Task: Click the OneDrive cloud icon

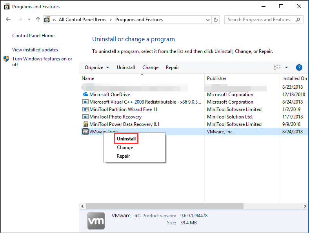Action: click(85, 95)
